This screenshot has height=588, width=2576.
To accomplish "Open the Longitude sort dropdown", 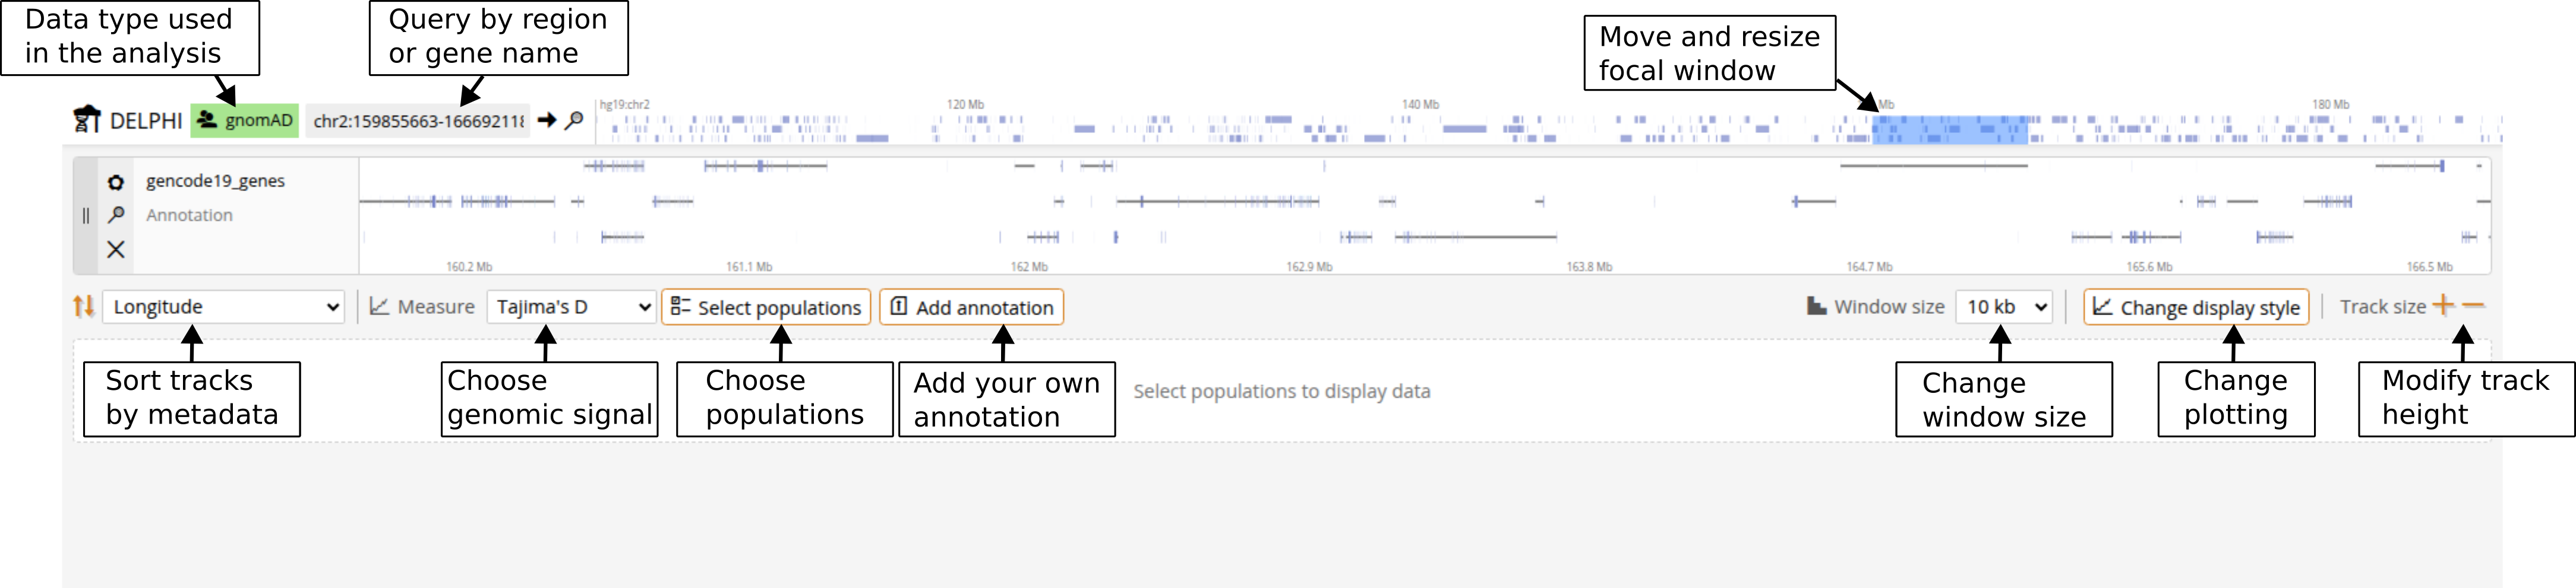I will [224, 307].
